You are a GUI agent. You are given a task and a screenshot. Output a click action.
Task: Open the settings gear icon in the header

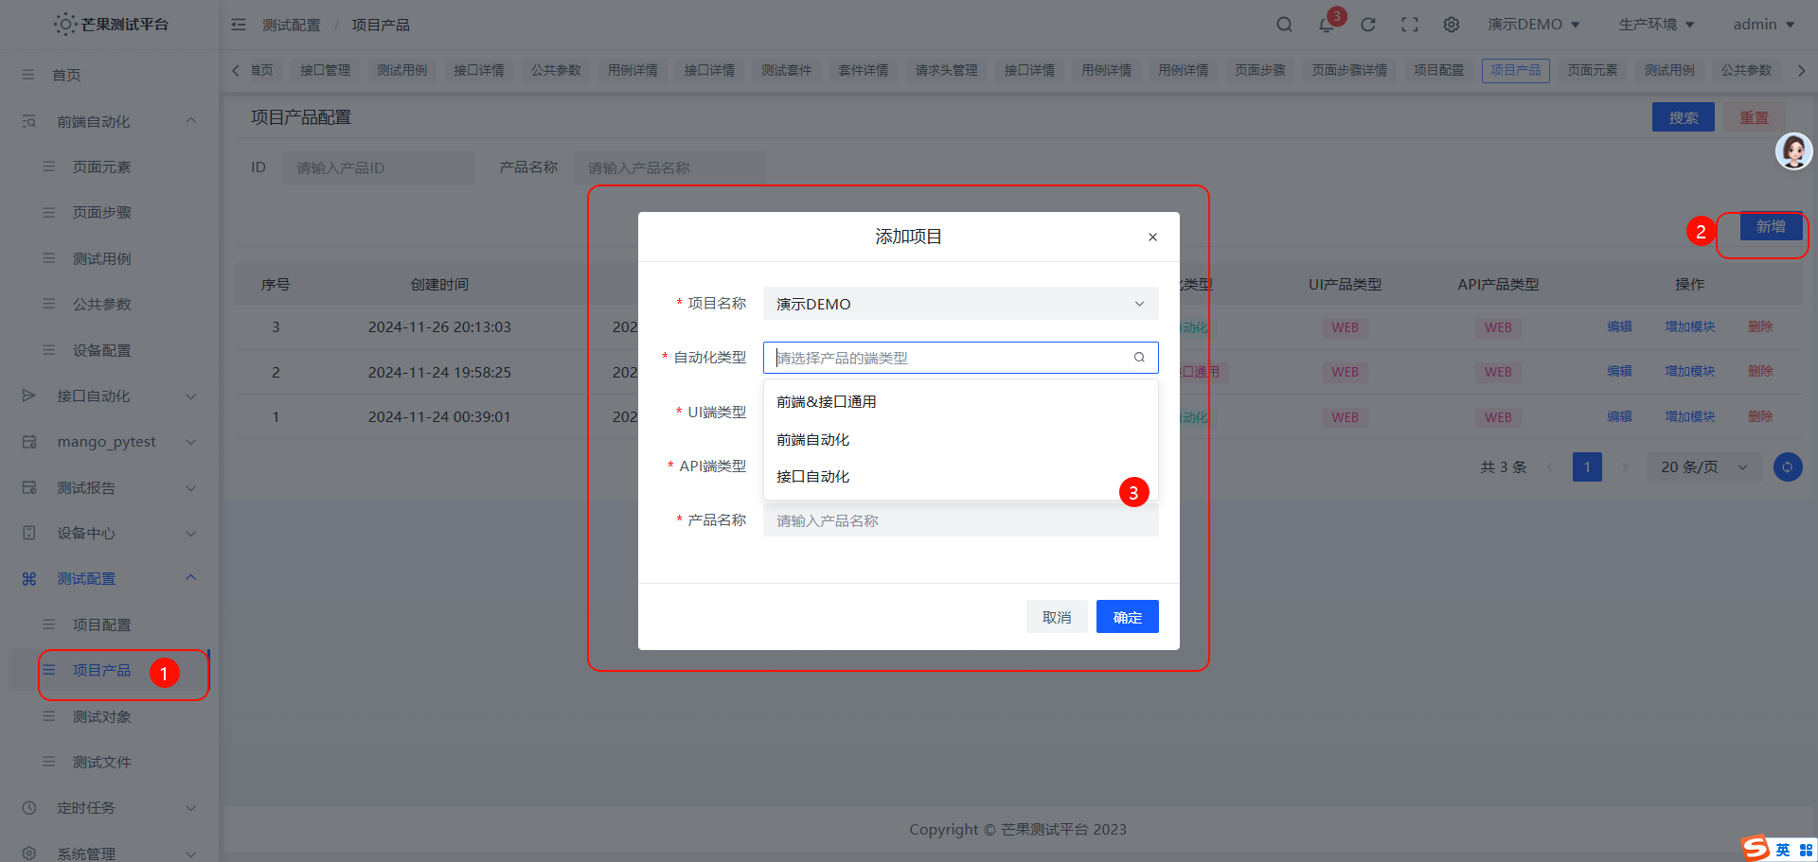tap(1452, 25)
